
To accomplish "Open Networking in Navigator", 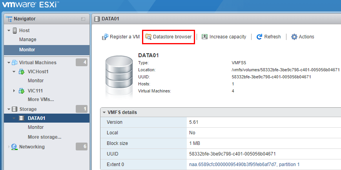I will point(32,147).
